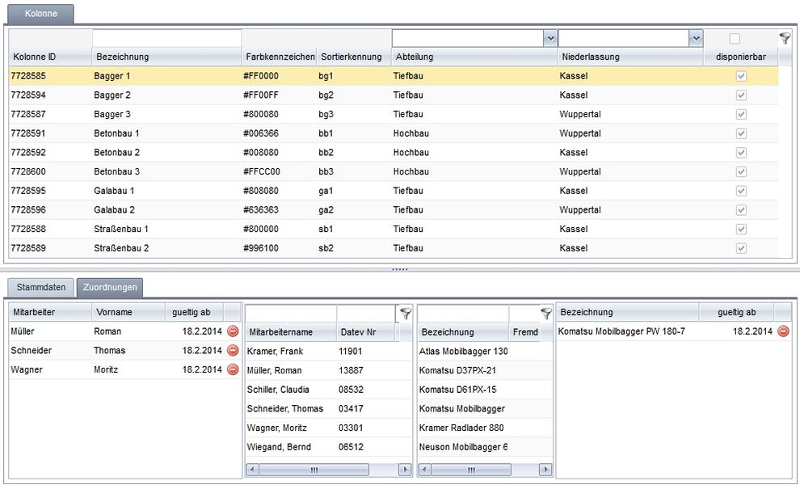Sort by Vorname column header
The image size is (800, 485).
(128, 312)
